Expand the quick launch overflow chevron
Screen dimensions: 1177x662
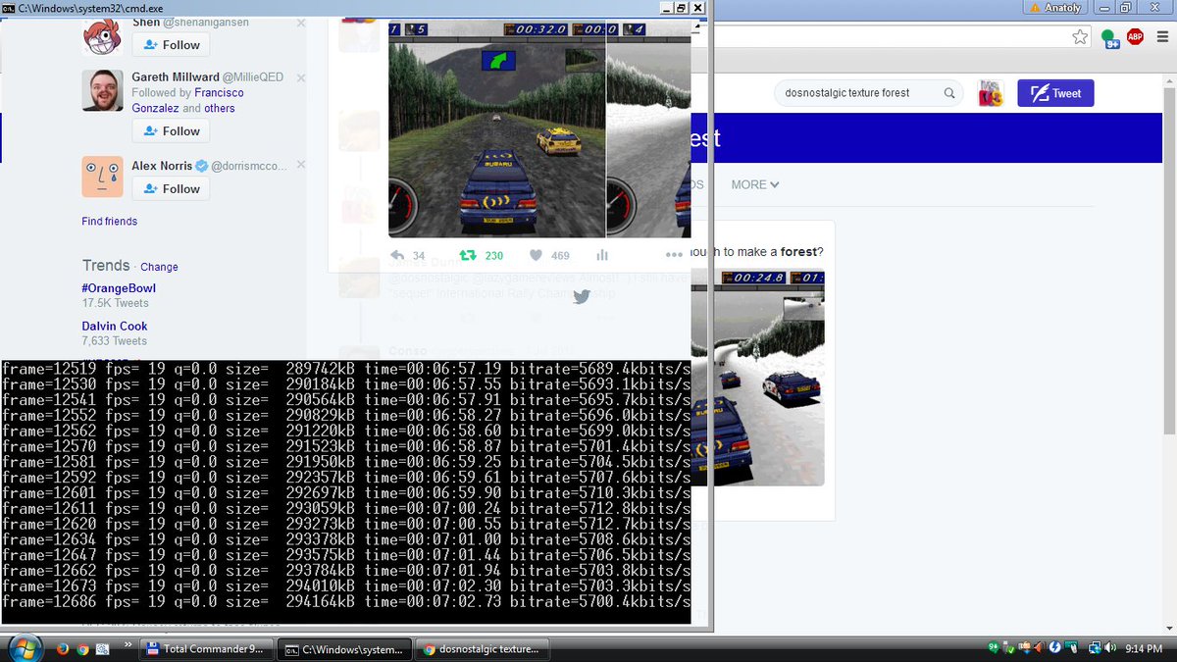pos(128,643)
